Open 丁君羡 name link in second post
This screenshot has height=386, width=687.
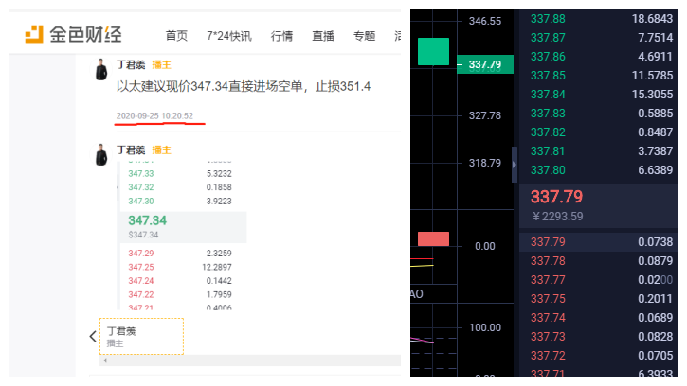pyautogui.click(x=131, y=150)
